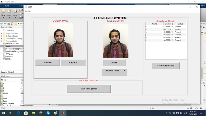This screenshot has width=206, height=116.
Task: Select workspace variable BBOX
Action: point(5,93)
